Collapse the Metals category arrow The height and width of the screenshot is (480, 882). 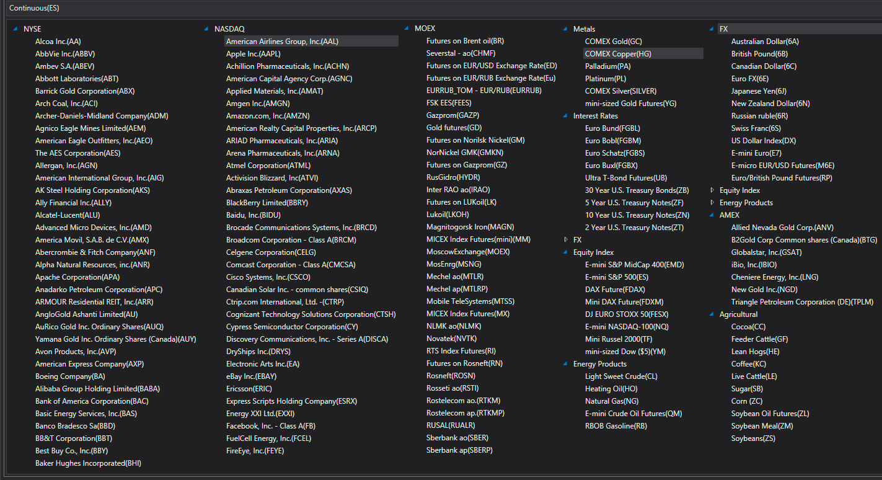566,29
